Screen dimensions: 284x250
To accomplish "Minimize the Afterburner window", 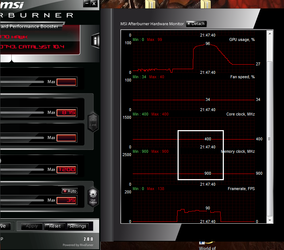I will [x=87, y=3].
